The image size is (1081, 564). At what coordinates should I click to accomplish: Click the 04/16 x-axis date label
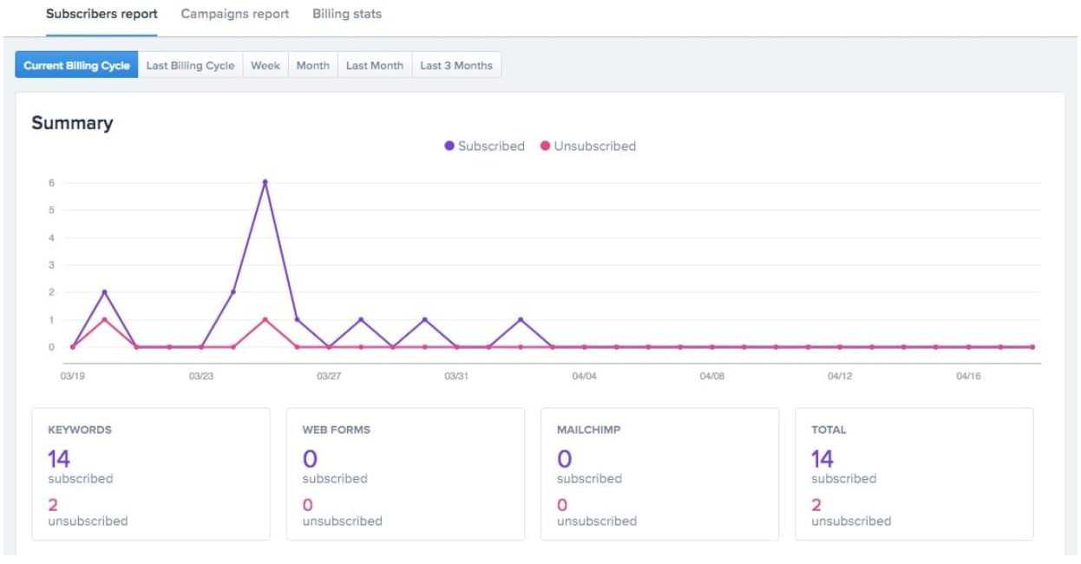pyautogui.click(x=968, y=377)
